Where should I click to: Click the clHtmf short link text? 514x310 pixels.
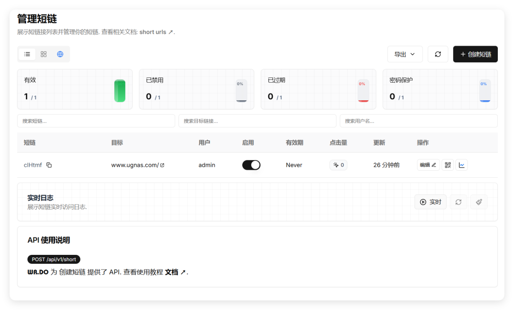point(33,165)
